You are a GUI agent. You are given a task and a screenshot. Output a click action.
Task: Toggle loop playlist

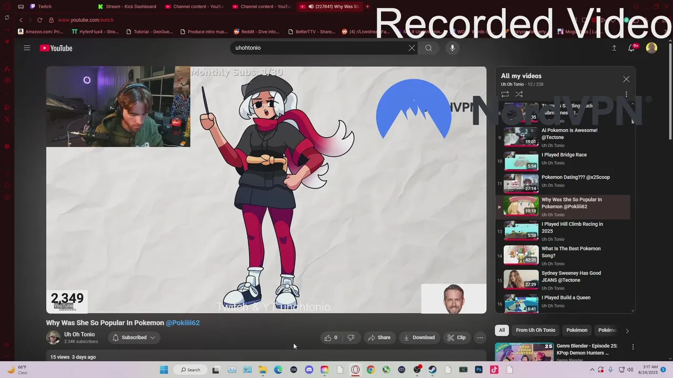pyautogui.click(x=505, y=94)
